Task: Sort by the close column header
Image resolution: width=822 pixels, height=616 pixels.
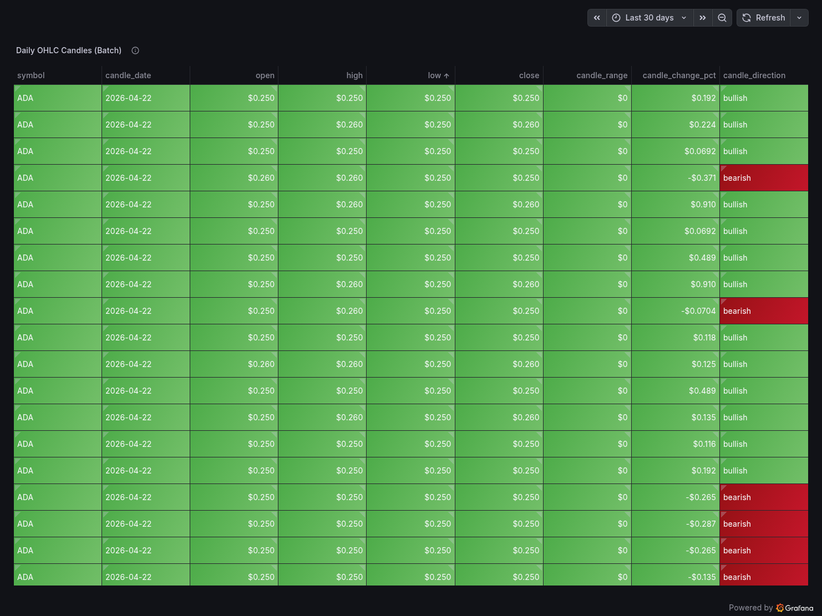Action: click(x=529, y=75)
